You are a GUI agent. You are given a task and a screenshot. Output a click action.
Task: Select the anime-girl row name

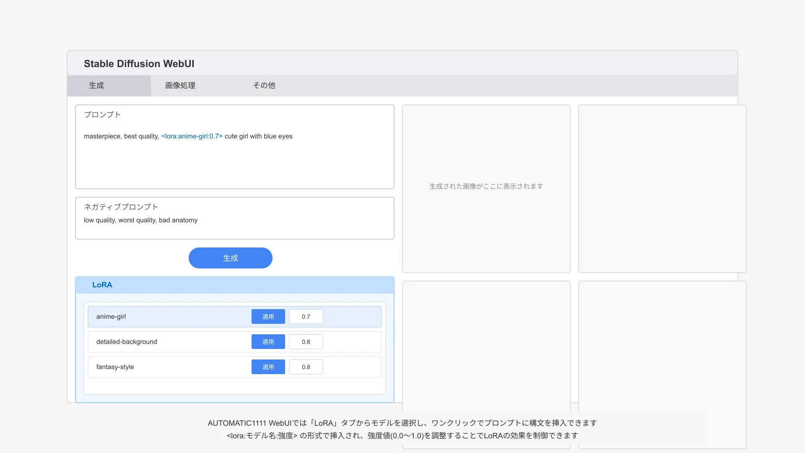tap(111, 317)
